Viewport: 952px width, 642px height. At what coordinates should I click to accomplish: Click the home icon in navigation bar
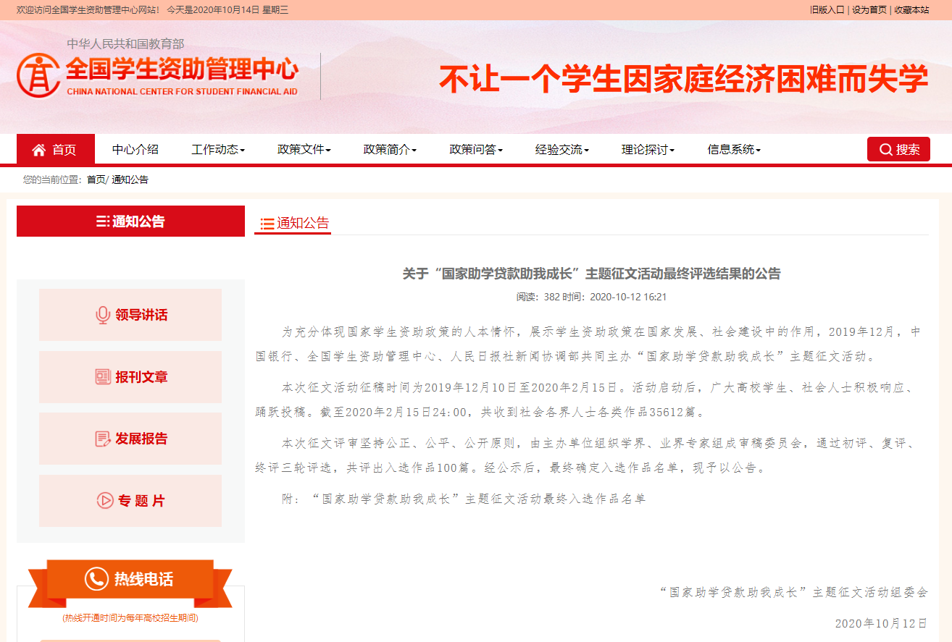tap(39, 150)
